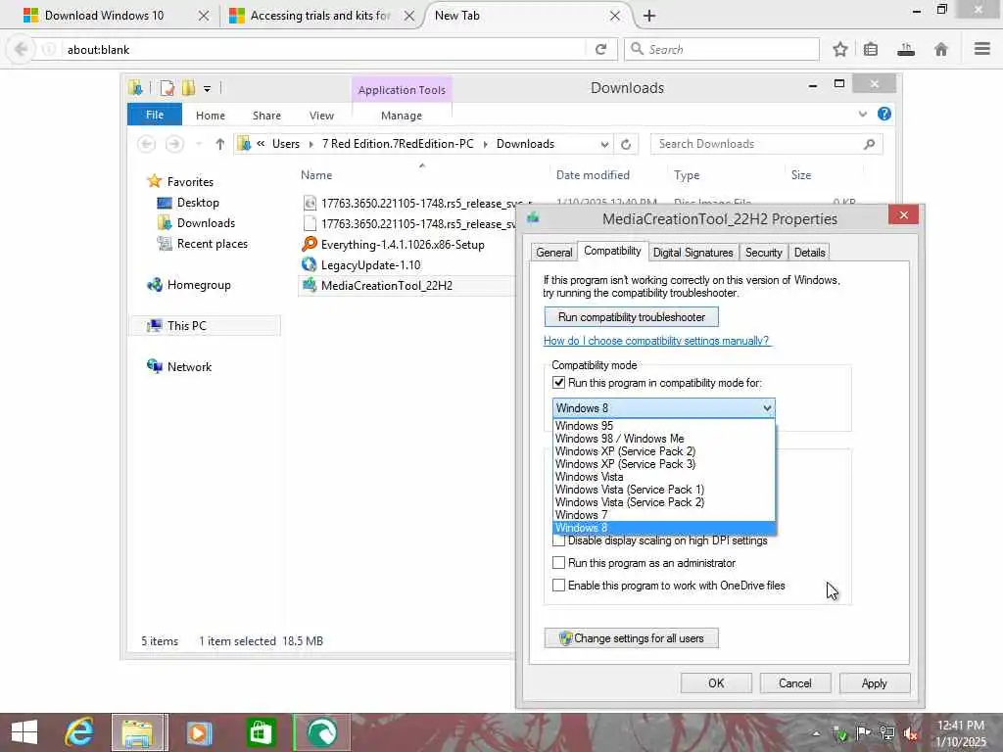Click Explorer help question mark icon

[884, 114]
